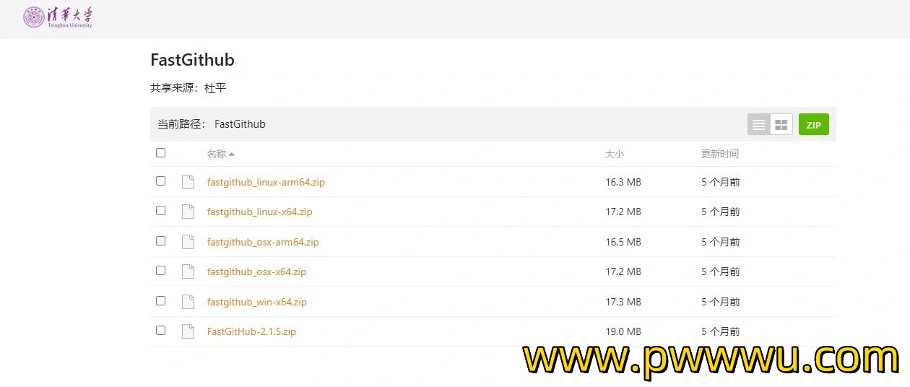Click the 17.3 MB size value

tap(623, 302)
